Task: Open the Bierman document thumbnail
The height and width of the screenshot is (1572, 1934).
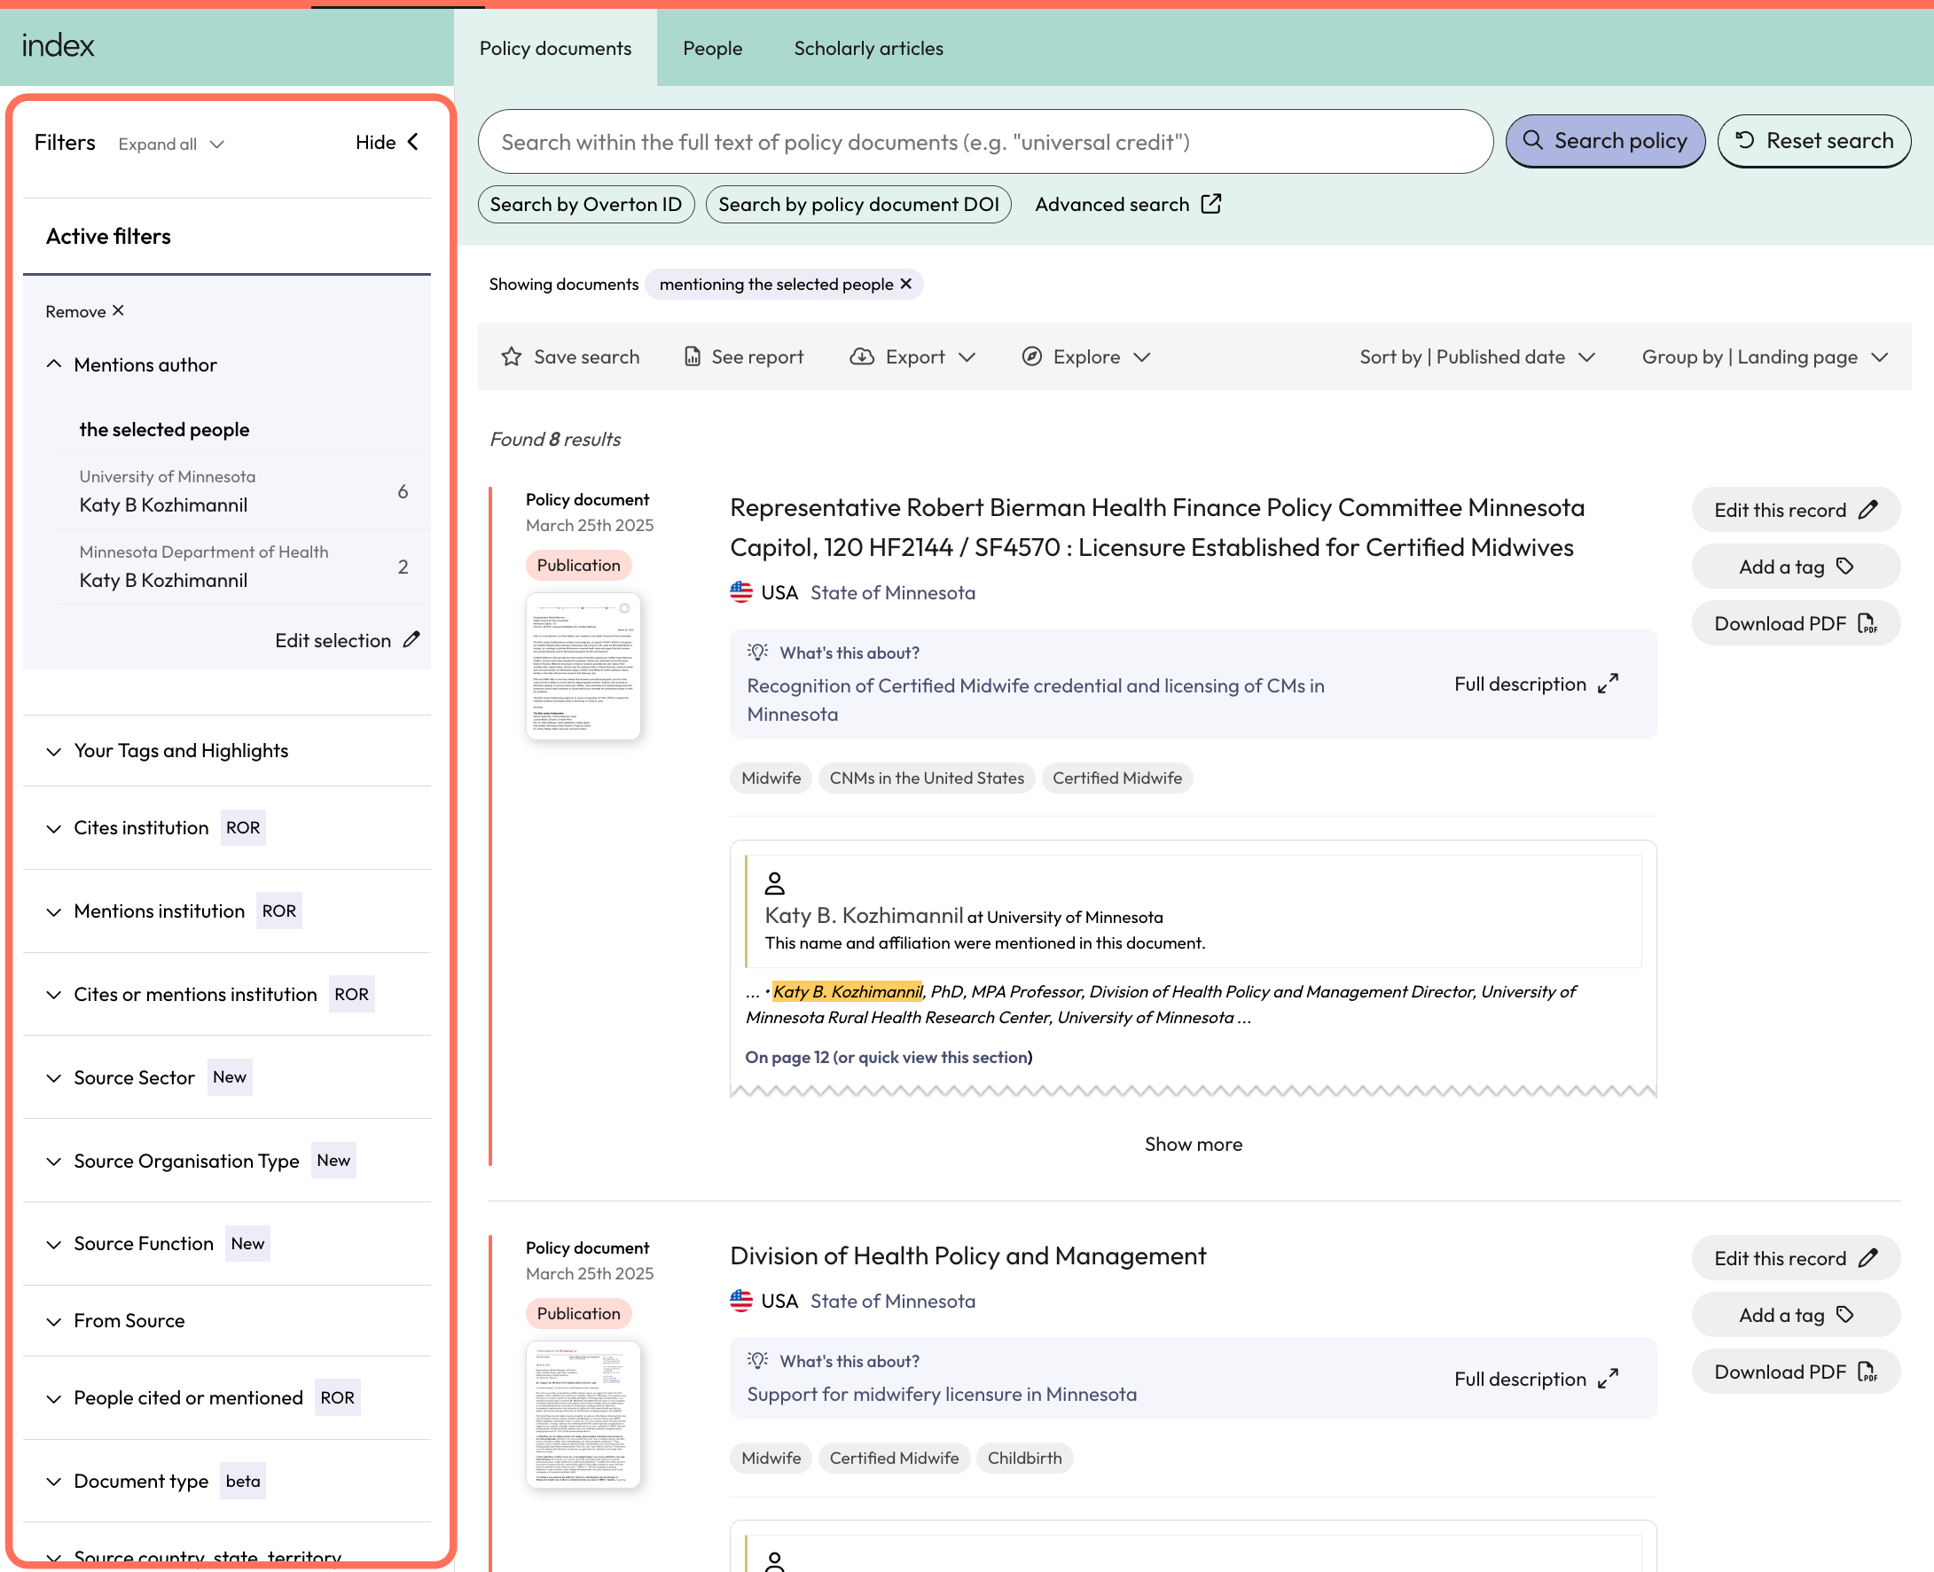Action: (583, 666)
